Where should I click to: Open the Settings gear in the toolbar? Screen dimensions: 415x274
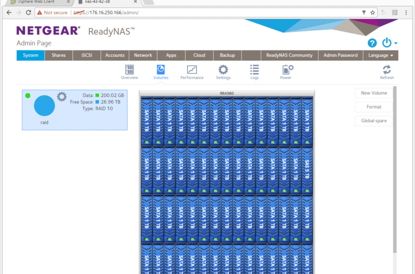coord(223,70)
